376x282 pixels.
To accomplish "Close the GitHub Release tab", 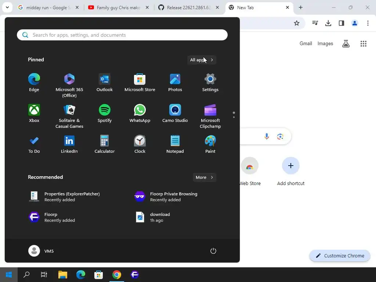I will pyautogui.click(x=217, y=7).
